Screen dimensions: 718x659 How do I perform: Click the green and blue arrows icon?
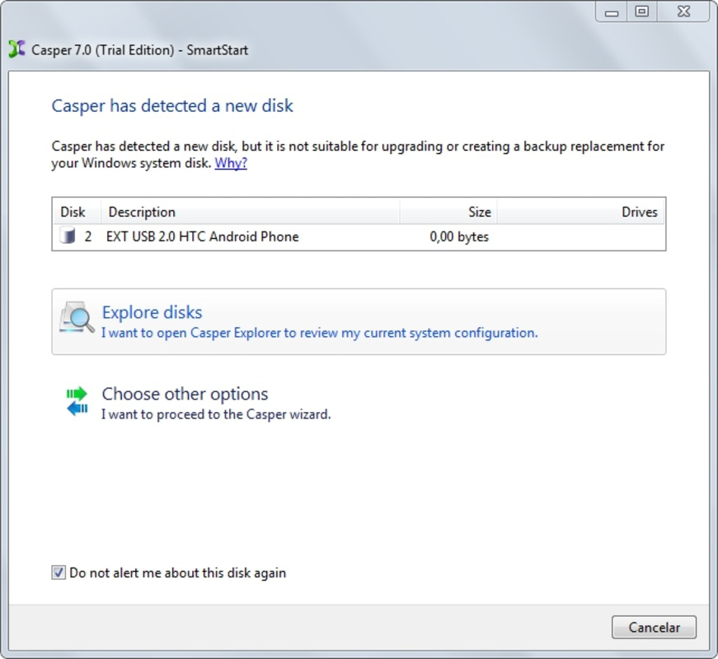coord(77,401)
